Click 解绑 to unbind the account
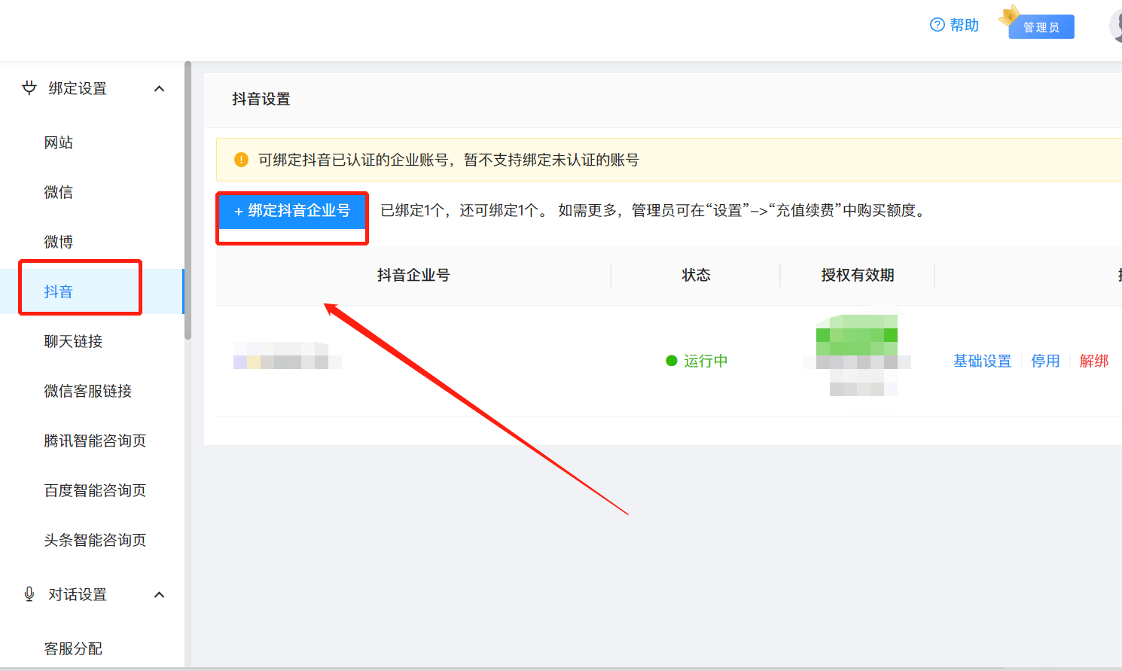The image size is (1122, 671). click(1094, 361)
